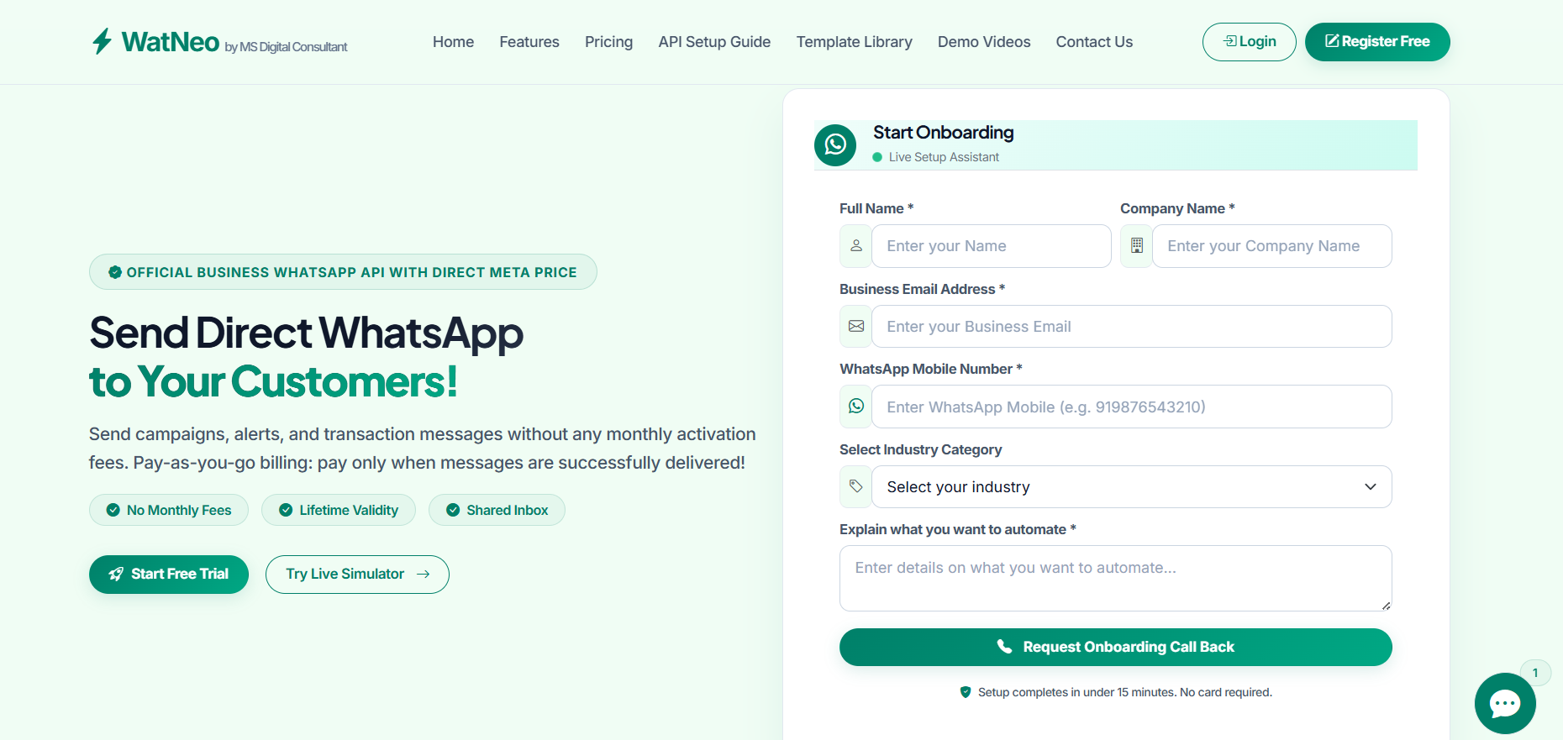Focus the Enter your Company Name field

[1272, 246]
